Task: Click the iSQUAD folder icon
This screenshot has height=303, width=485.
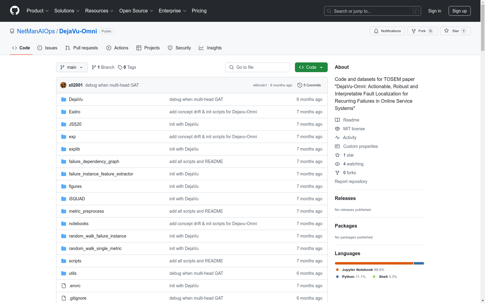Action: pyautogui.click(x=64, y=199)
